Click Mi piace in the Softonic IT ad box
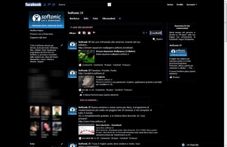 click(176, 77)
